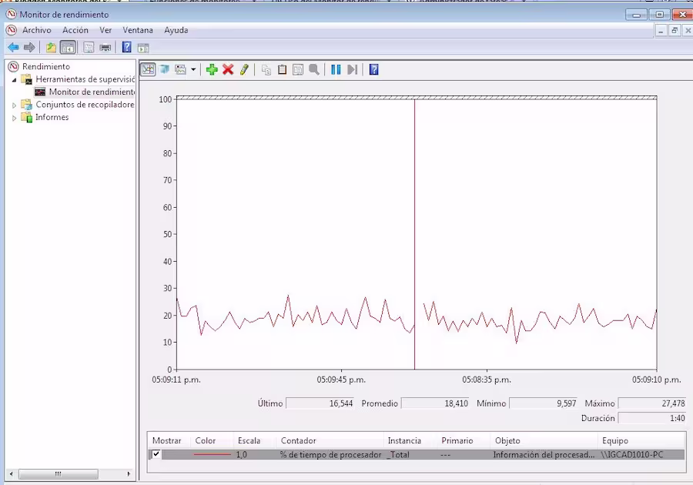Highlight counter using the pencil icon
Viewport: 693px width, 485px height.
tap(244, 69)
